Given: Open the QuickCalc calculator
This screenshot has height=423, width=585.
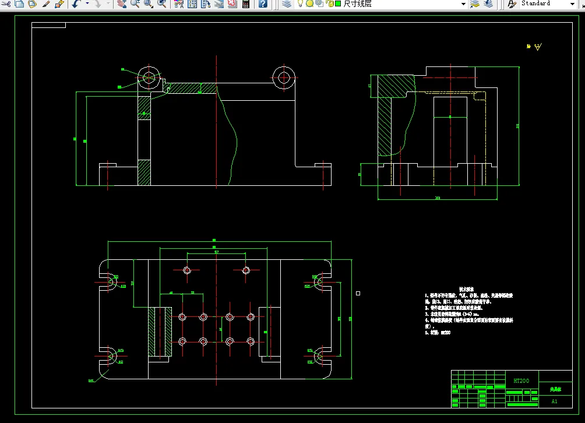Looking at the screenshot, I should (246, 3).
